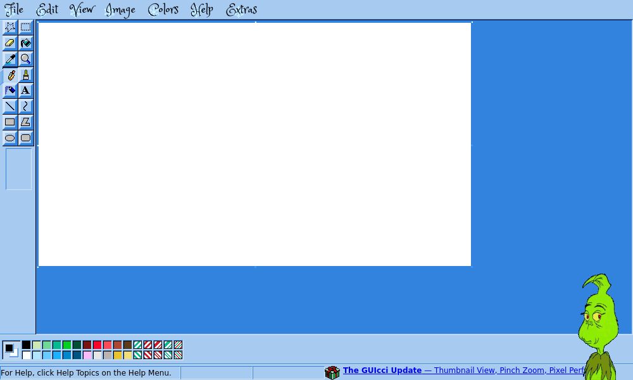
Task: Select the black color swatch
Action: tap(26, 344)
